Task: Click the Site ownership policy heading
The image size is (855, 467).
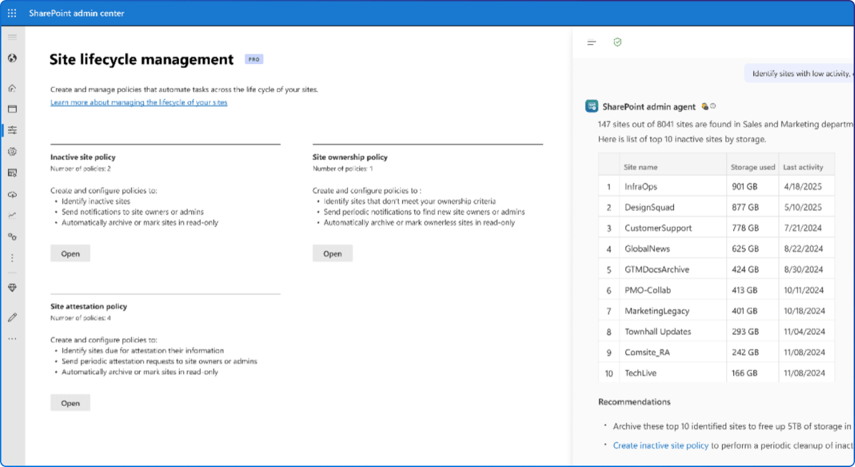Action: (x=350, y=157)
